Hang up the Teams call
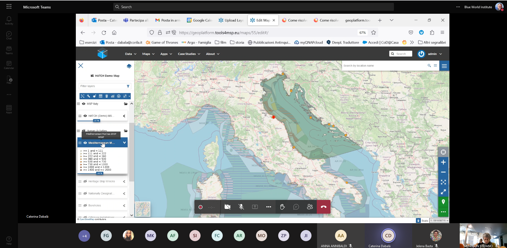 [323, 207]
